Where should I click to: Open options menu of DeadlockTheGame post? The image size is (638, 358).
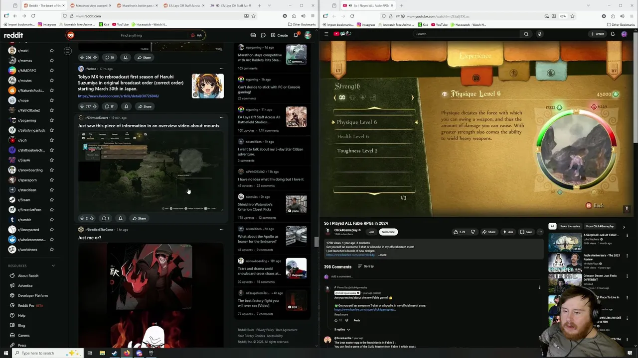(x=221, y=230)
